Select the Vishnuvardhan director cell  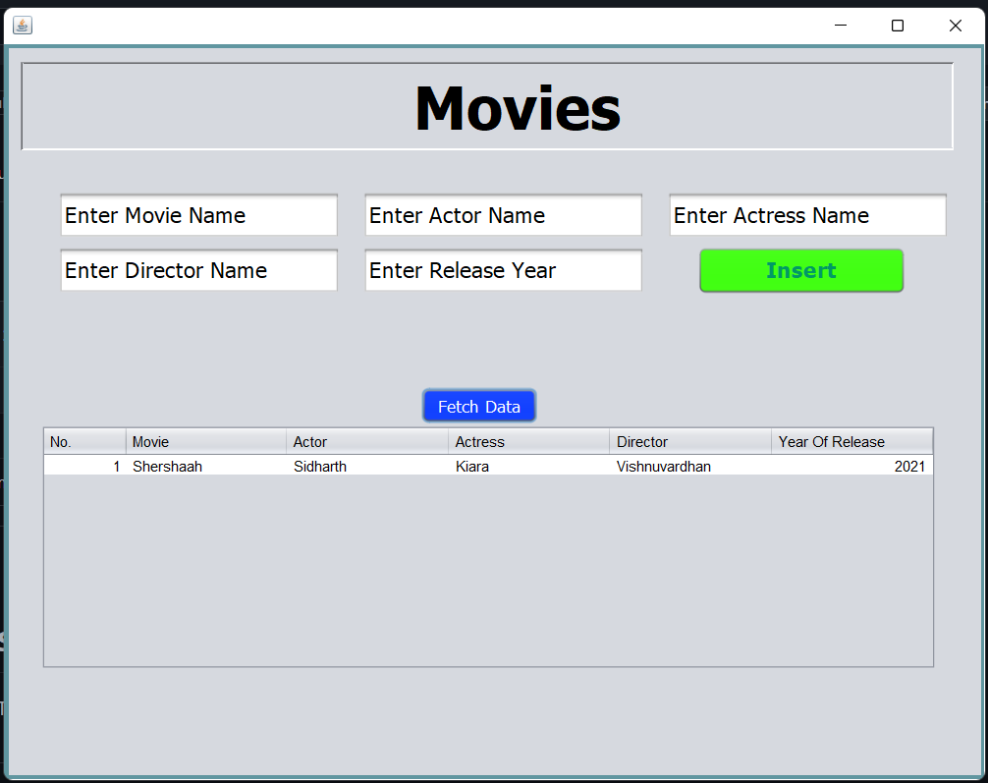690,466
